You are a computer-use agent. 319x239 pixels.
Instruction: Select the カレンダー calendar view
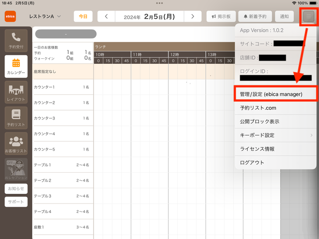16,66
